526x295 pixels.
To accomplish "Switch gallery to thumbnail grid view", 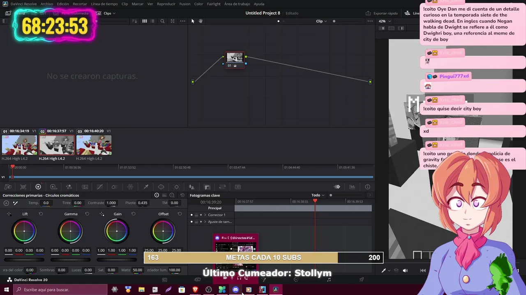I will pyautogui.click(x=145, y=21).
